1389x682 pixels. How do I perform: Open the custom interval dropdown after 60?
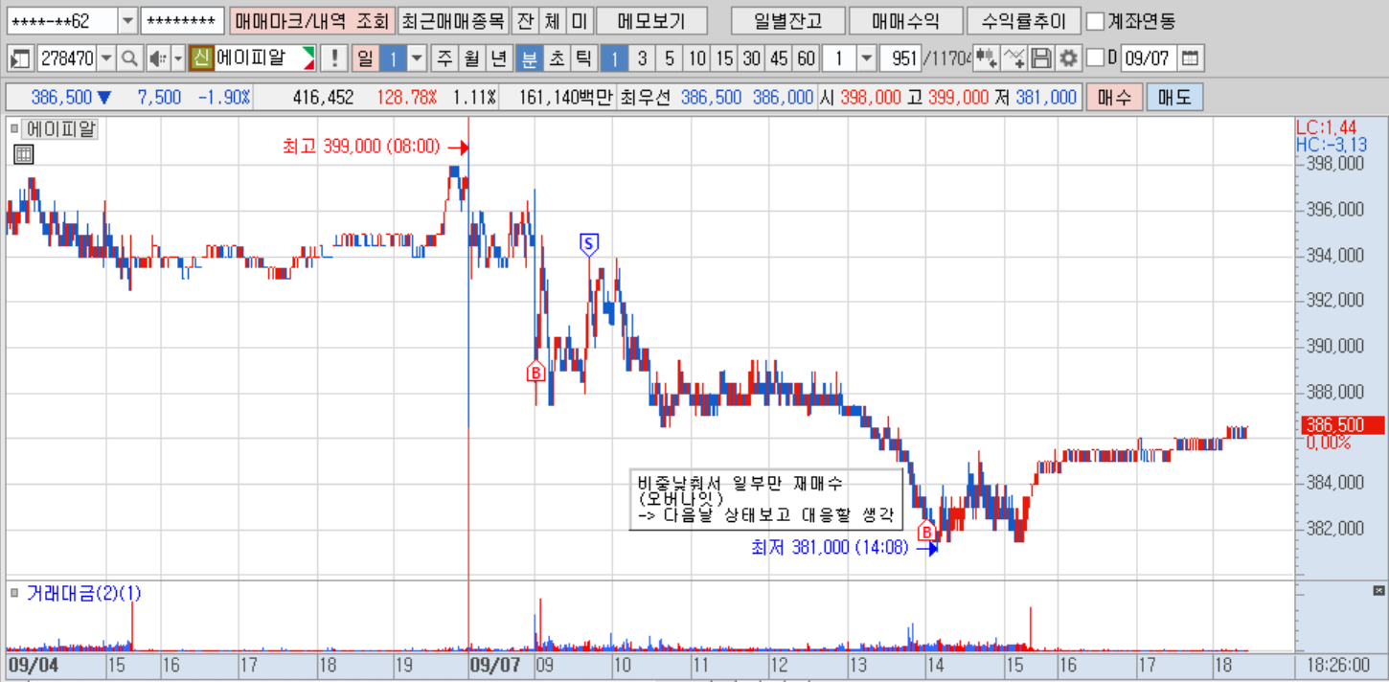click(x=867, y=58)
